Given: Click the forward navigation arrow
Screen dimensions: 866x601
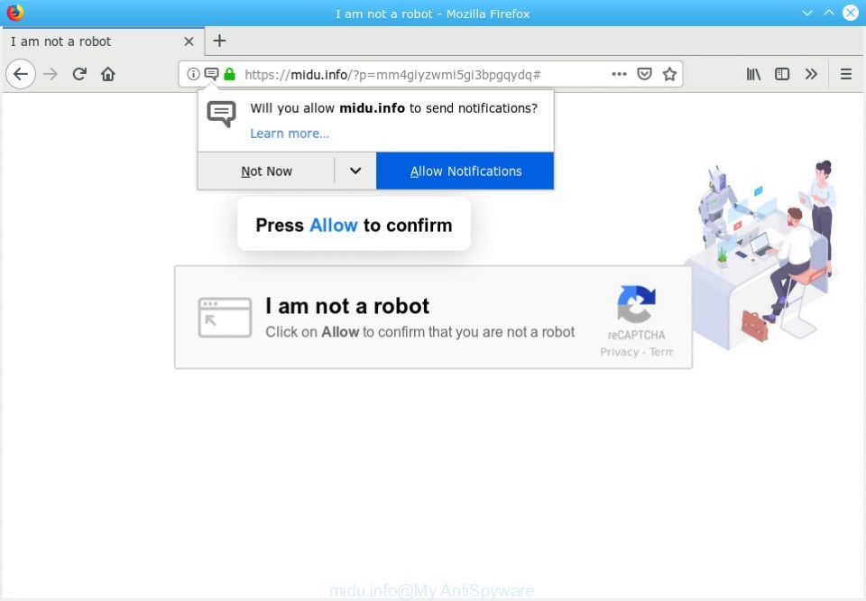Looking at the screenshot, I should pyautogui.click(x=51, y=74).
